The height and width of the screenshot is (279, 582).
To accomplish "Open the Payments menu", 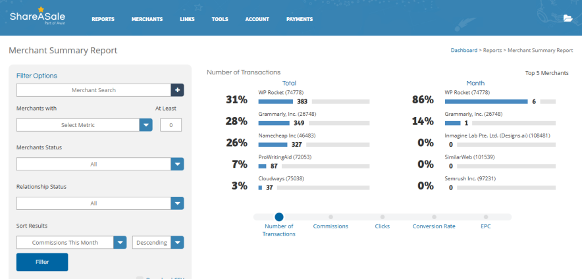I will click(300, 19).
